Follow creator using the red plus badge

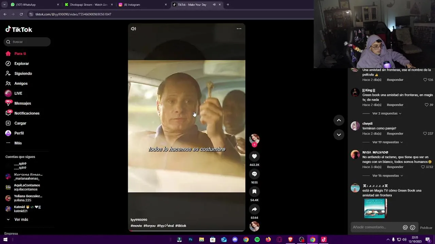click(x=254, y=145)
